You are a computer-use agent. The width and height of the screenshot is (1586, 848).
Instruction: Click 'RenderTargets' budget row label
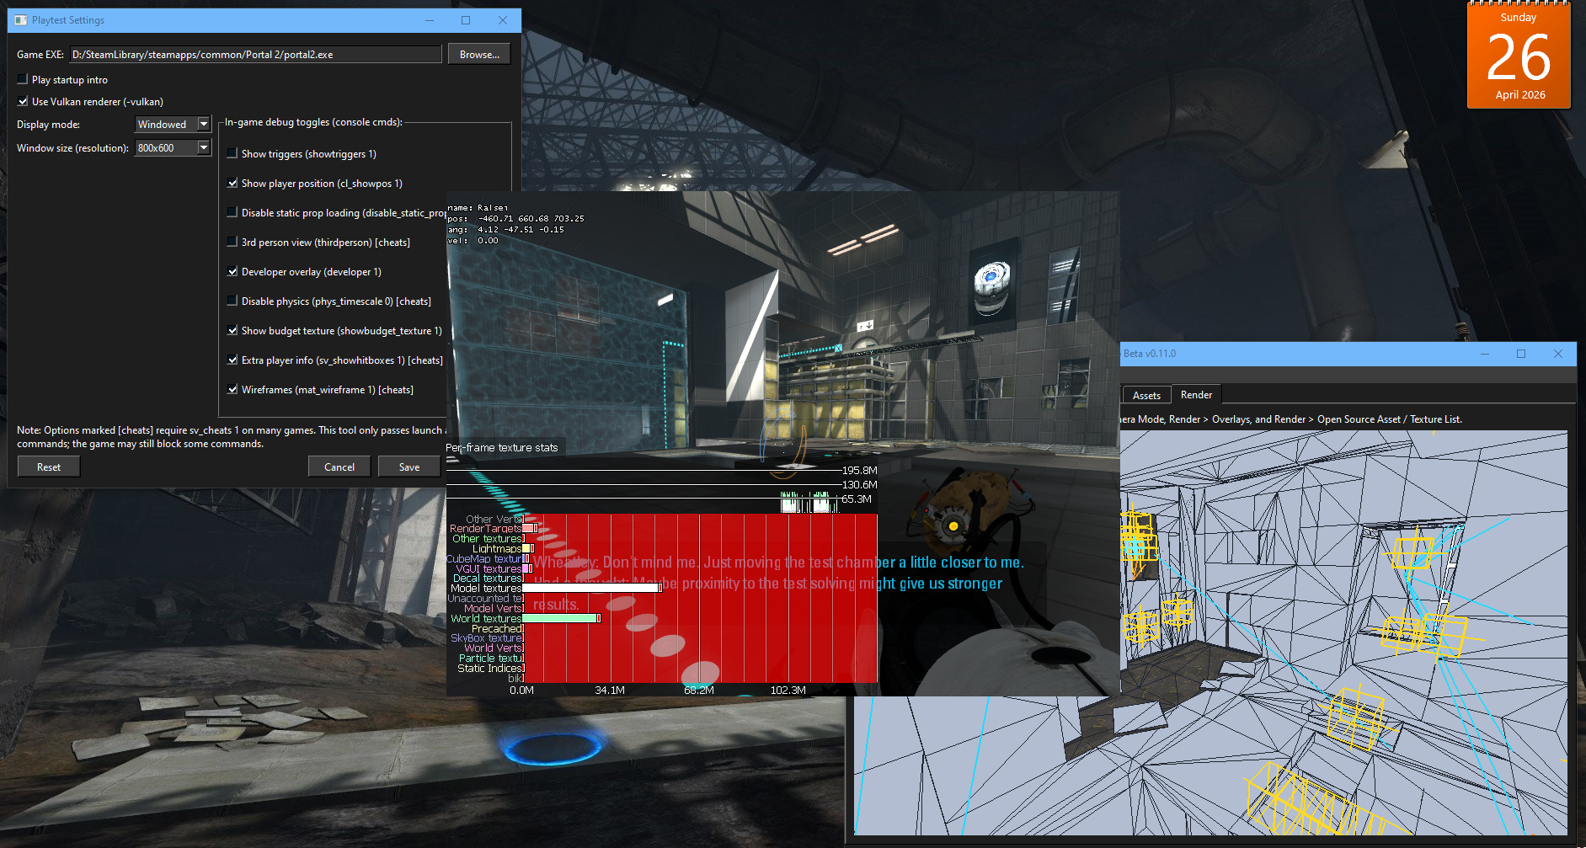(485, 529)
